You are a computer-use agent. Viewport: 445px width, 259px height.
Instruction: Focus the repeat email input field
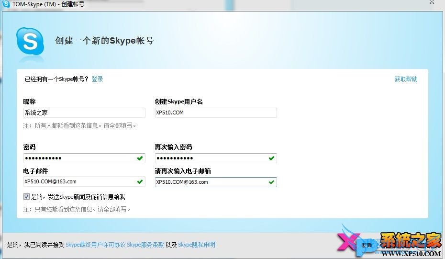[x=216, y=182]
